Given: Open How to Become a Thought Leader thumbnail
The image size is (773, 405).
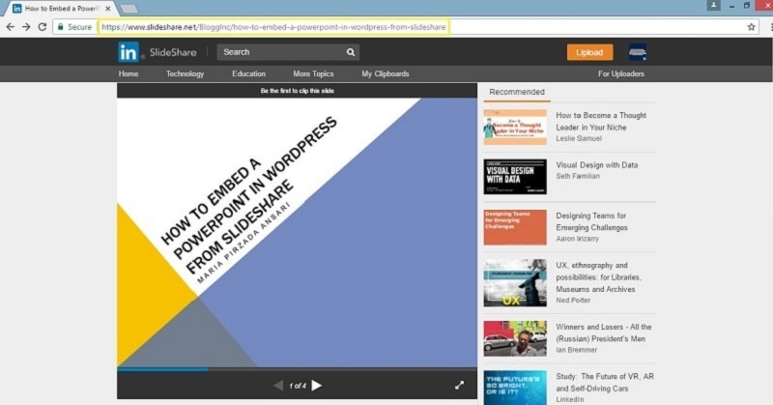Looking at the screenshot, I should 515,128.
